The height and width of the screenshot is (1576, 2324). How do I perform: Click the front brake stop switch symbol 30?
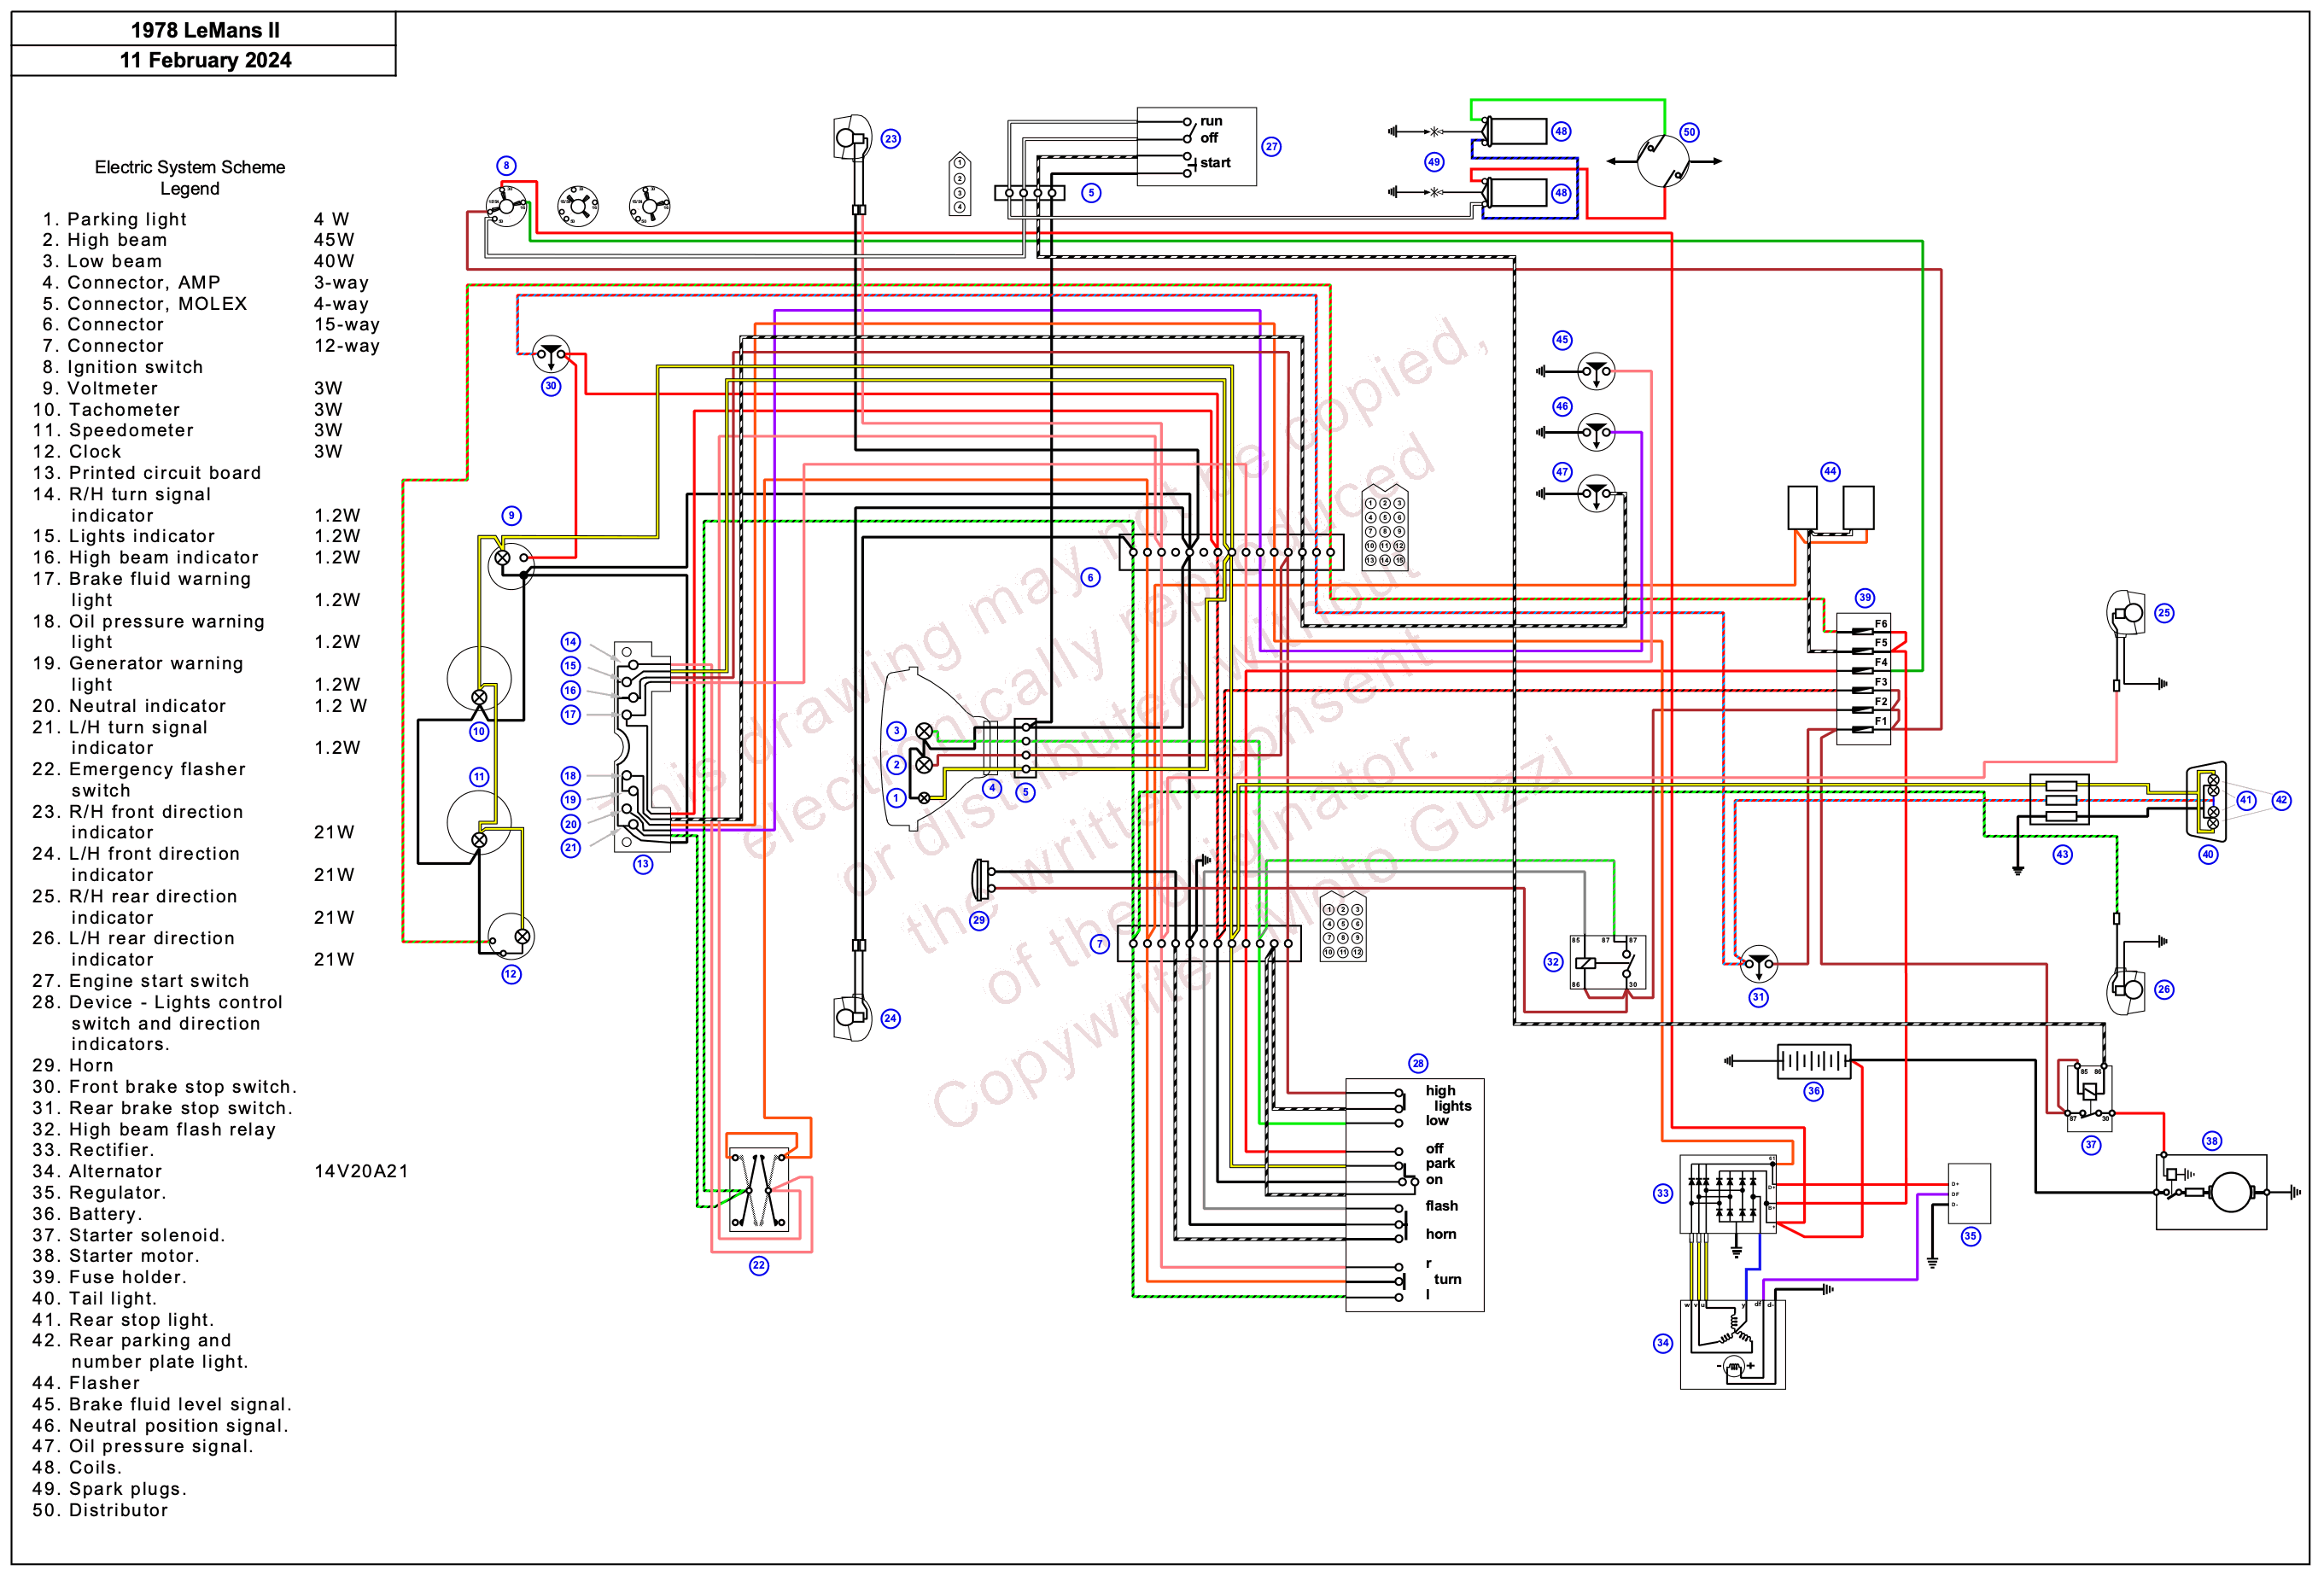tap(551, 355)
